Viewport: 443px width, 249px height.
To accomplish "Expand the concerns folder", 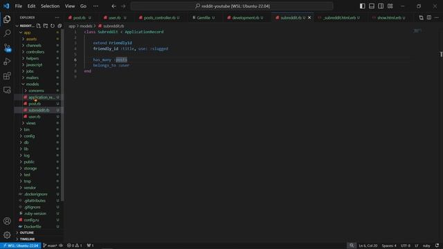I will pos(36,91).
